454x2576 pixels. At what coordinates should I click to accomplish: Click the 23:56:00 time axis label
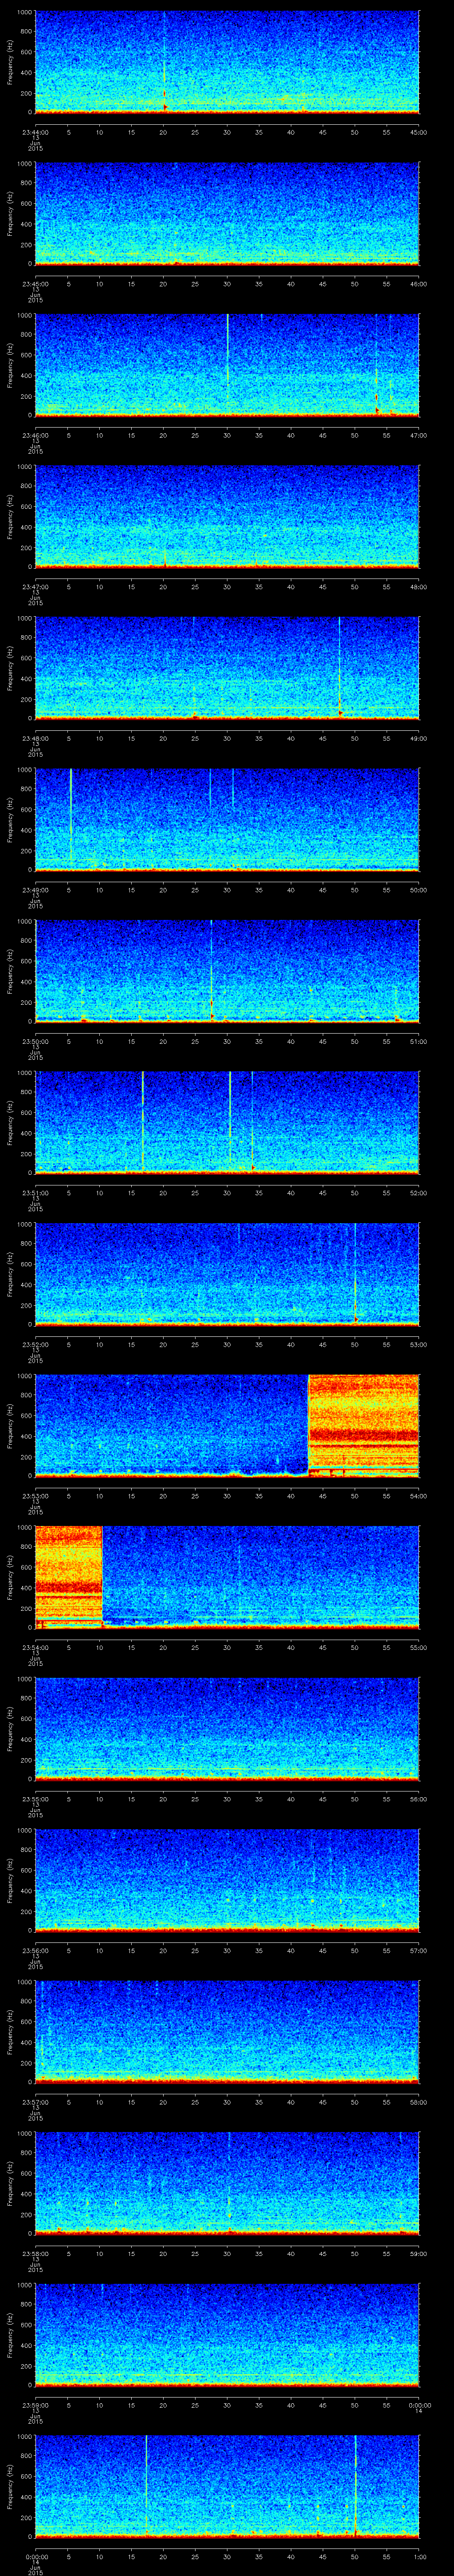pyautogui.click(x=35, y=1950)
